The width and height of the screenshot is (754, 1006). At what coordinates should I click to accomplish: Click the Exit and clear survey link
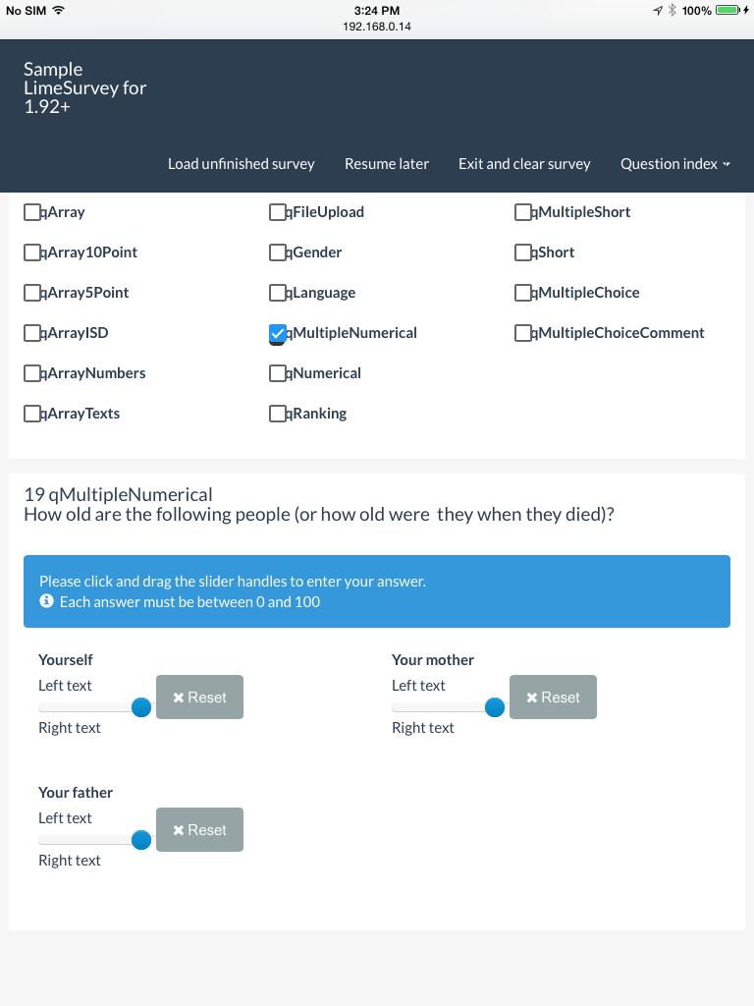pos(524,164)
